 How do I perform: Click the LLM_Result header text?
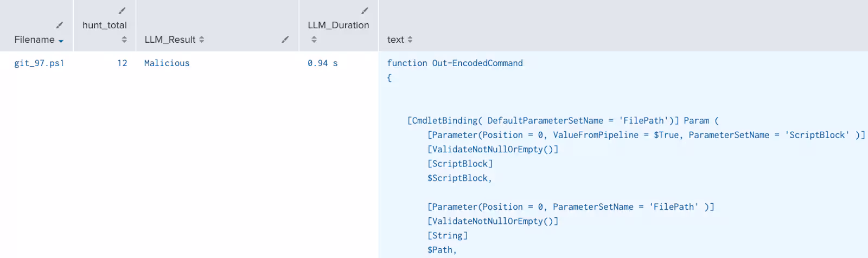click(x=170, y=40)
